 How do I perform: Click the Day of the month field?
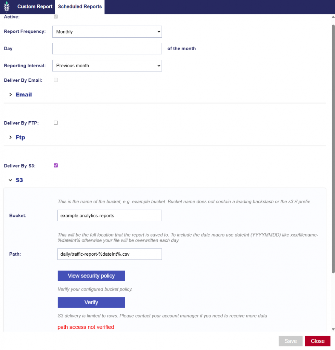point(107,49)
